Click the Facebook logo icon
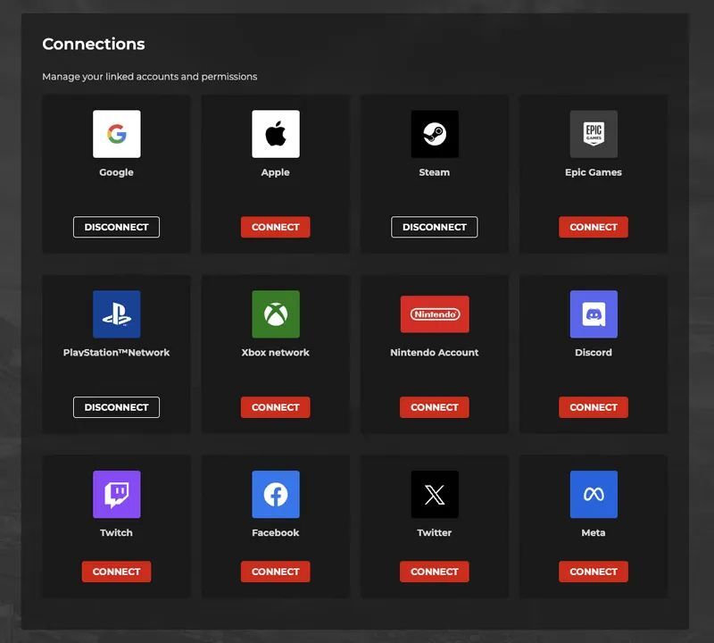The width and height of the screenshot is (714, 643). pyautogui.click(x=276, y=495)
